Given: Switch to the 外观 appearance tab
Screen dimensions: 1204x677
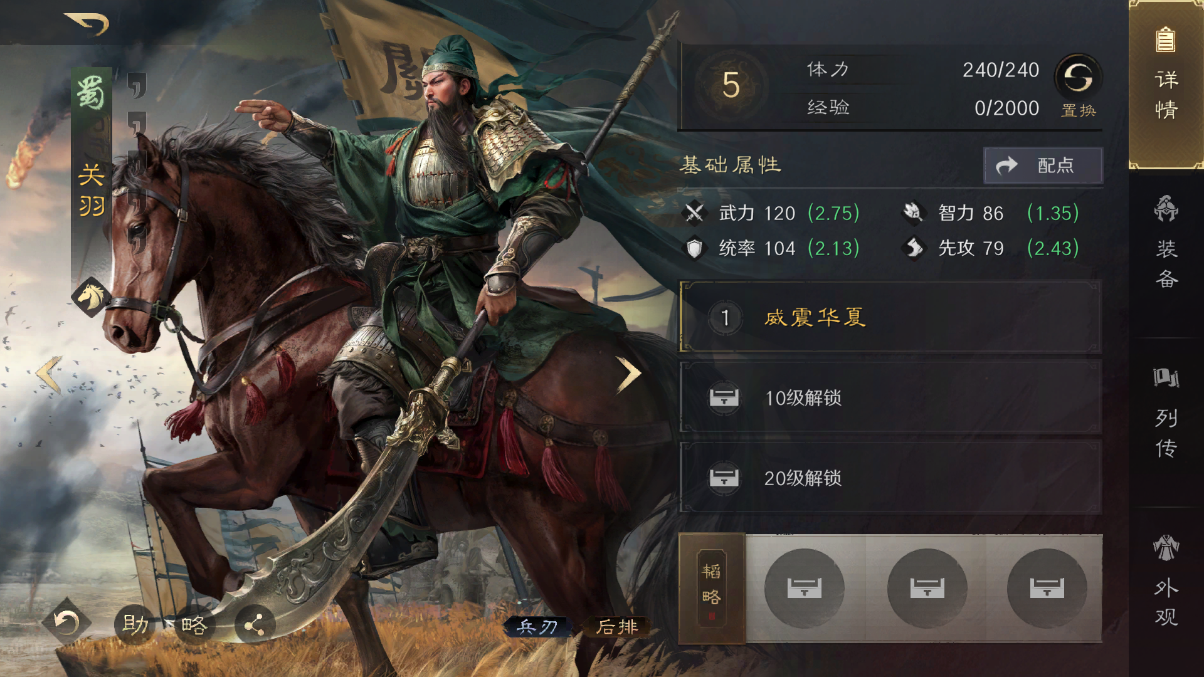Looking at the screenshot, I should [1166, 580].
